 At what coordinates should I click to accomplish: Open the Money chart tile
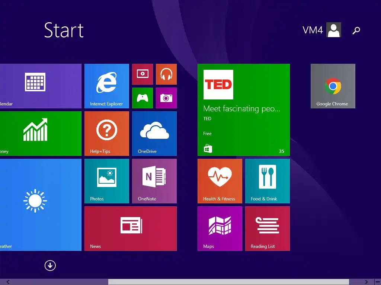coord(41,134)
